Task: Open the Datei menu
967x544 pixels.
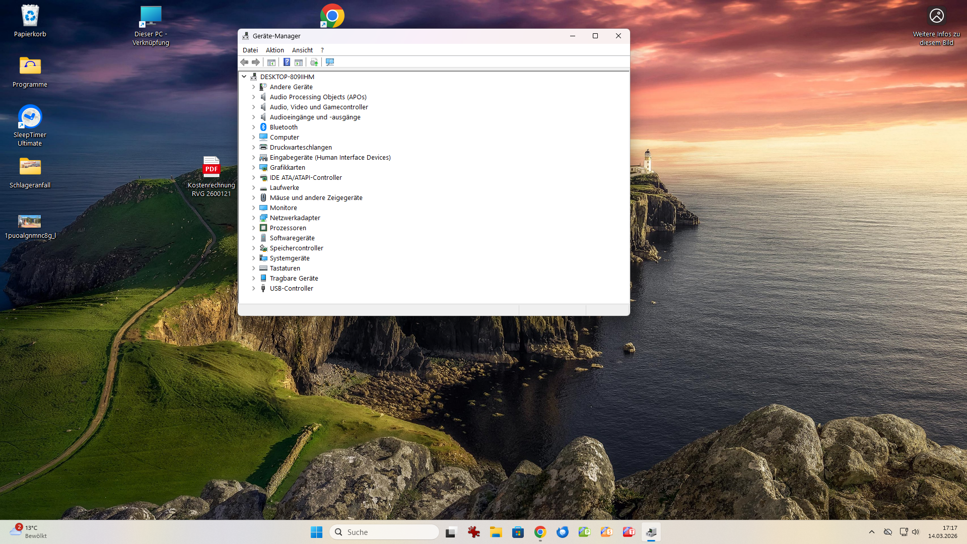Action: [250, 50]
